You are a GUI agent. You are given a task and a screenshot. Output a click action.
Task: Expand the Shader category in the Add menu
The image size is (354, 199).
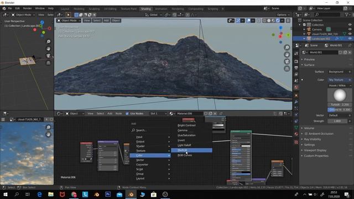click(x=150, y=146)
